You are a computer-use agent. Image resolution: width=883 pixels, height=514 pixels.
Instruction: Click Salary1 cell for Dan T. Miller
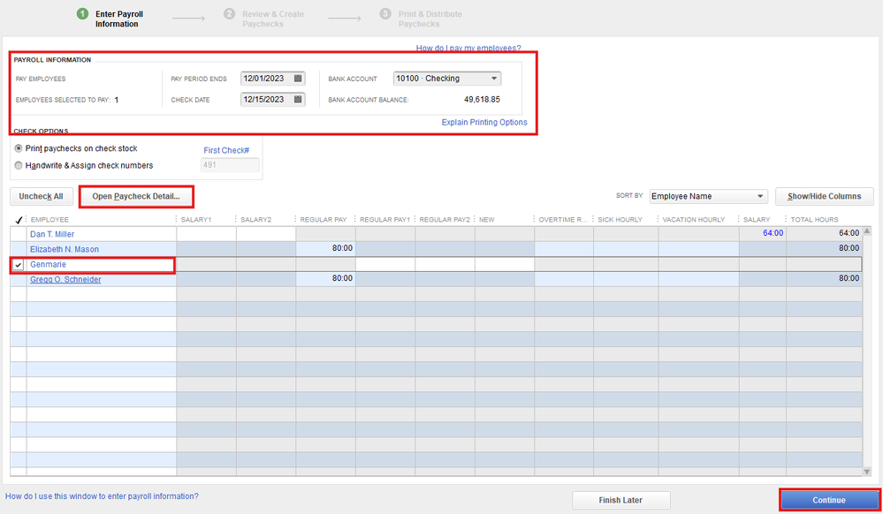[x=206, y=234]
